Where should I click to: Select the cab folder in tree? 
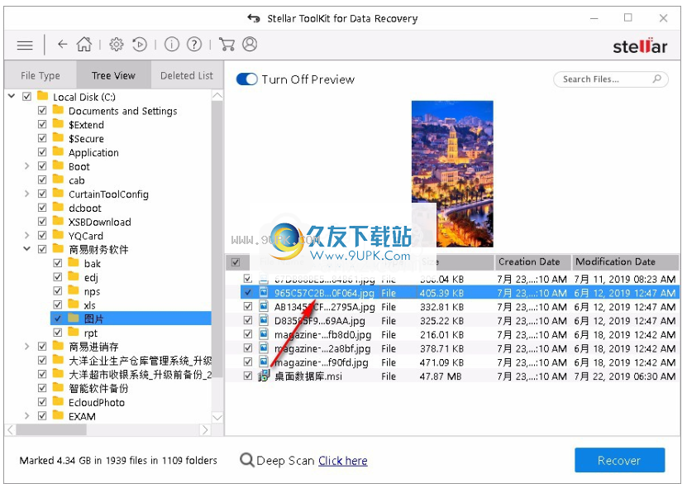(x=77, y=180)
